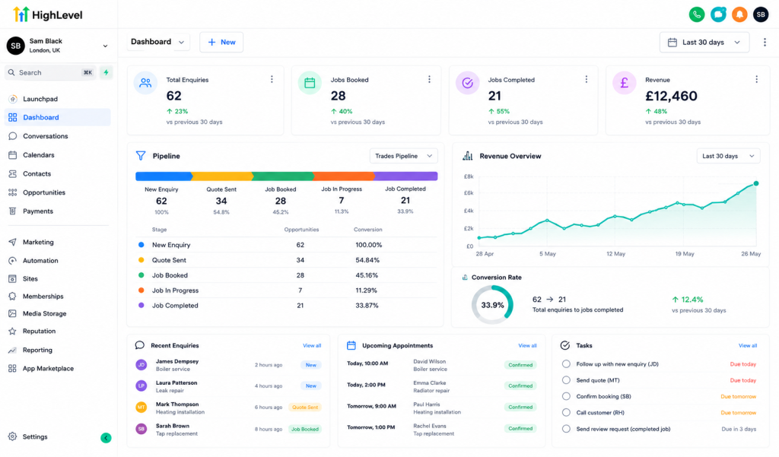Collapse sidebar with green arrow button
Screen dimensions: 779x457
tap(106, 438)
